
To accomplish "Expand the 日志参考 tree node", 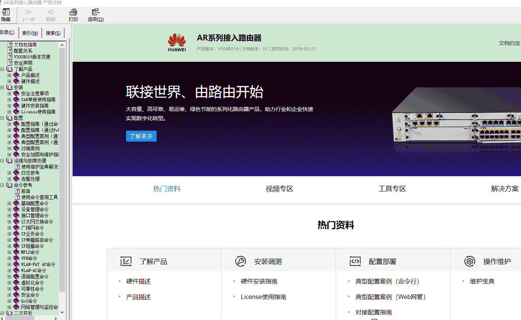I will [10, 173].
